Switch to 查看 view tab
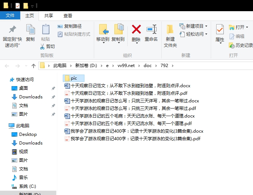253x195 pixels. pyautogui.click(x=67, y=15)
